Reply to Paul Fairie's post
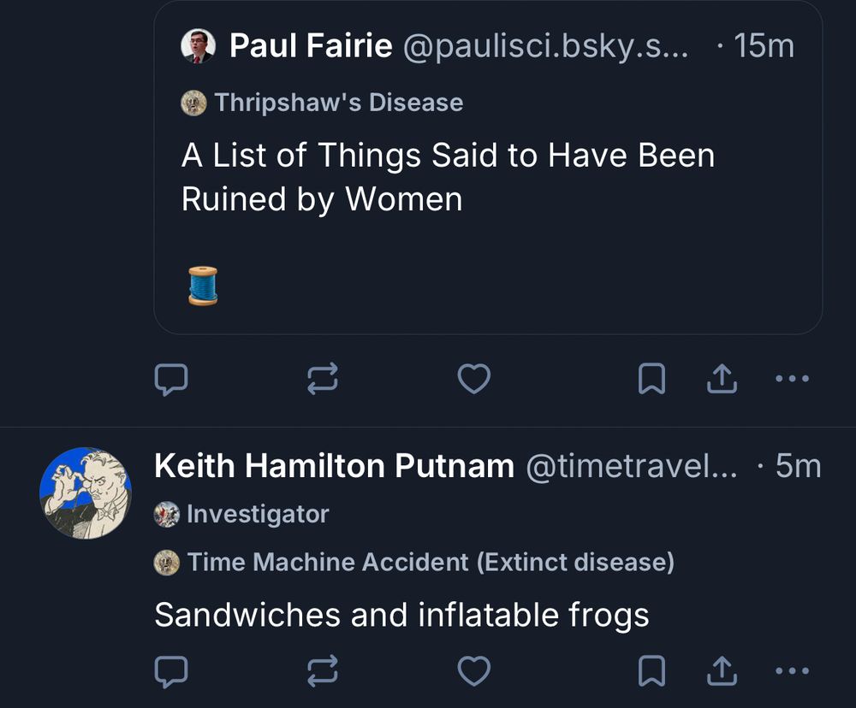The height and width of the screenshot is (708, 856). pyautogui.click(x=172, y=378)
